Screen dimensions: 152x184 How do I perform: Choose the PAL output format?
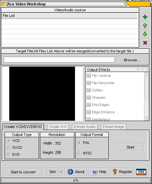(80, 143)
